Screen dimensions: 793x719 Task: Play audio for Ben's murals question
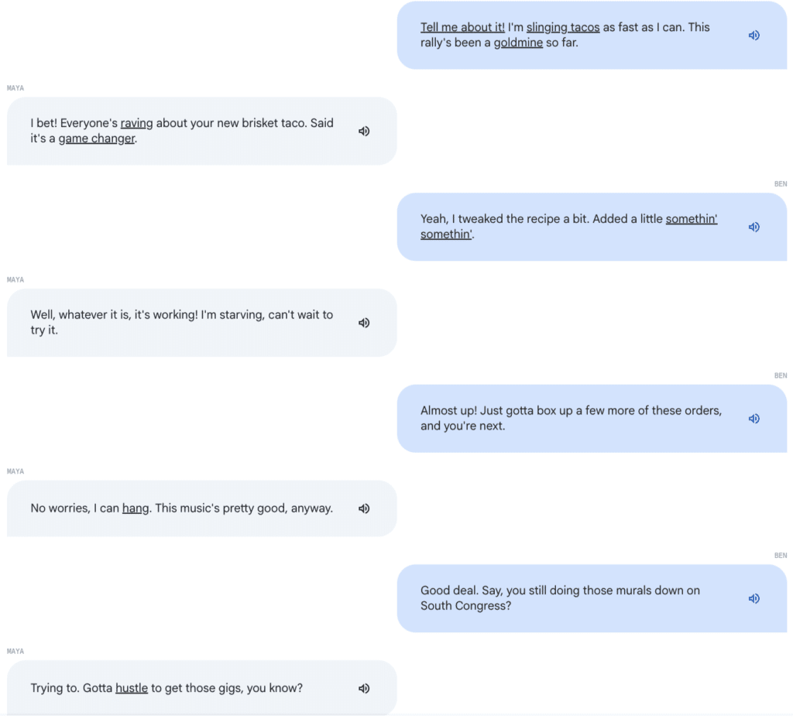click(754, 598)
